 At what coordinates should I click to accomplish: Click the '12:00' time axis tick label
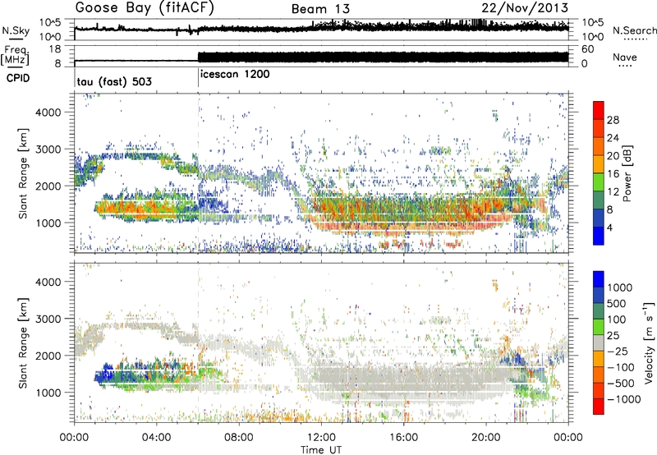[321, 438]
